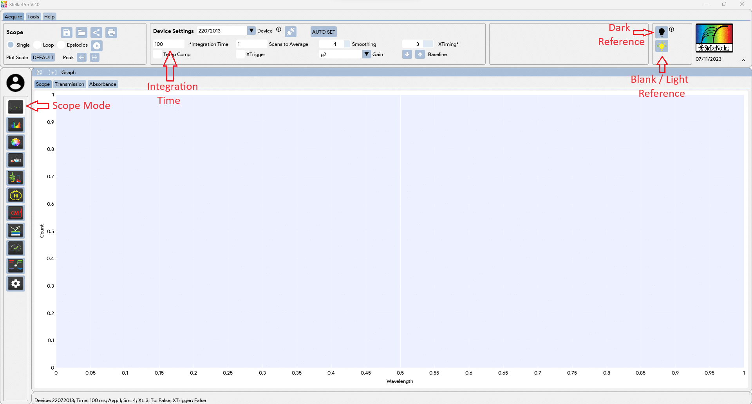
Task: Click the DEFAULT plot scale button
Action: tap(43, 58)
